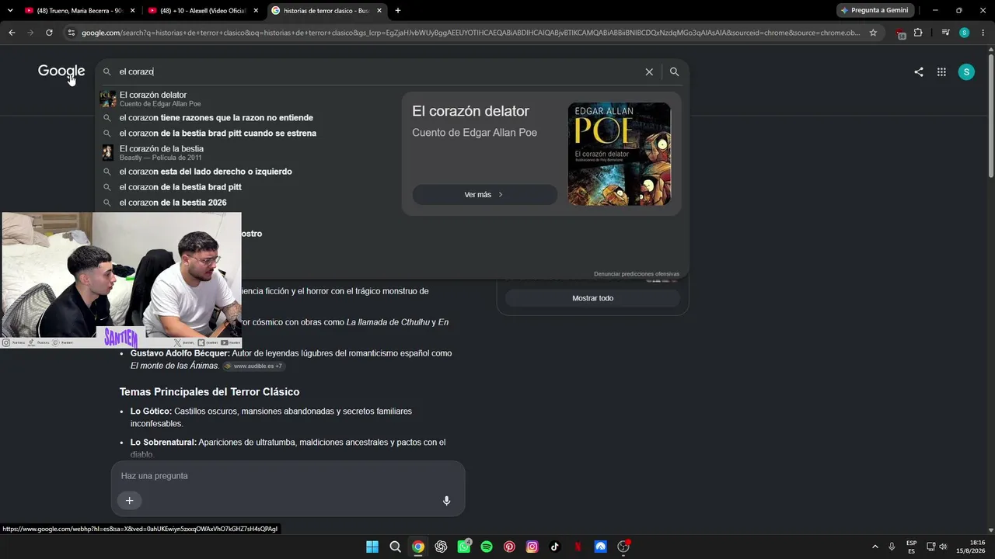
Task: Open Netflix from the taskbar
Action: [578, 547]
